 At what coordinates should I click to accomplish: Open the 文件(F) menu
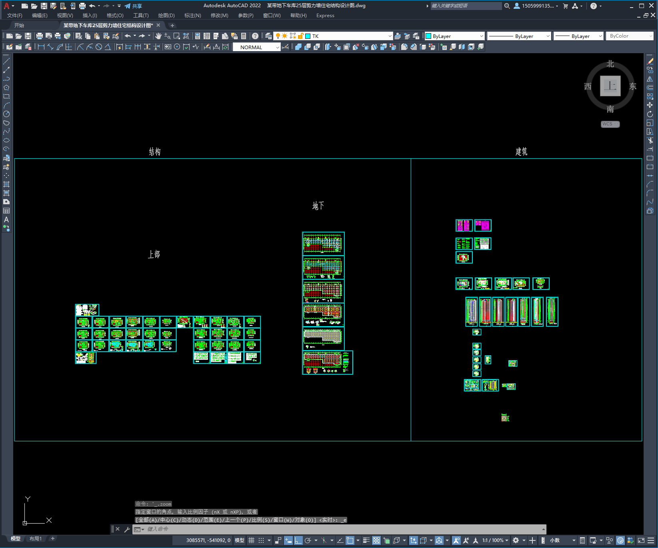15,16
